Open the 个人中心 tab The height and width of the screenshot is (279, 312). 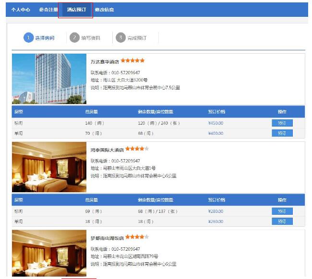click(x=21, y=10)
